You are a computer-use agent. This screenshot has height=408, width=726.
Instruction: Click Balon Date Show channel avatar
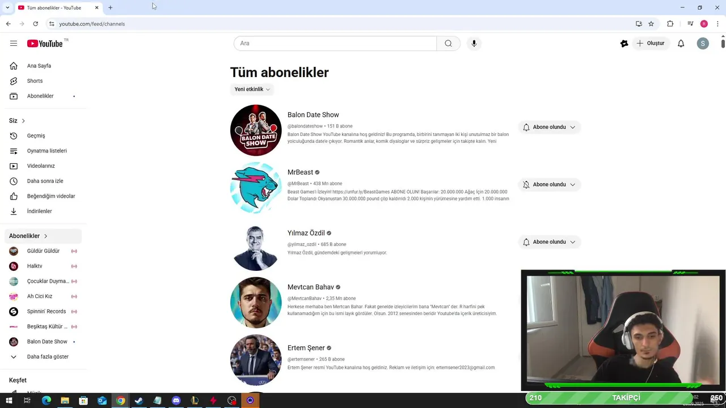(256, 130)
